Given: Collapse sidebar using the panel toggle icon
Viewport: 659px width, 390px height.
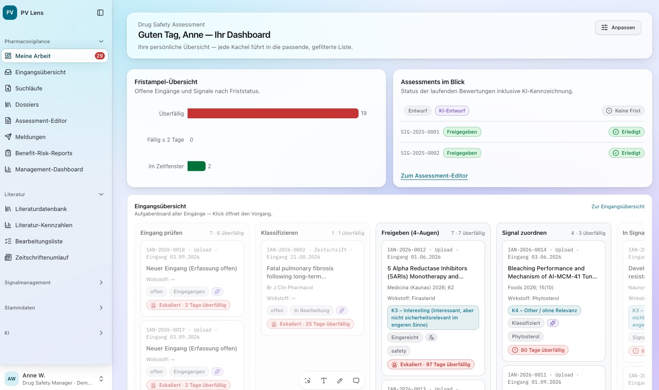Looking at the screenshot, I should tap(100, 13).
